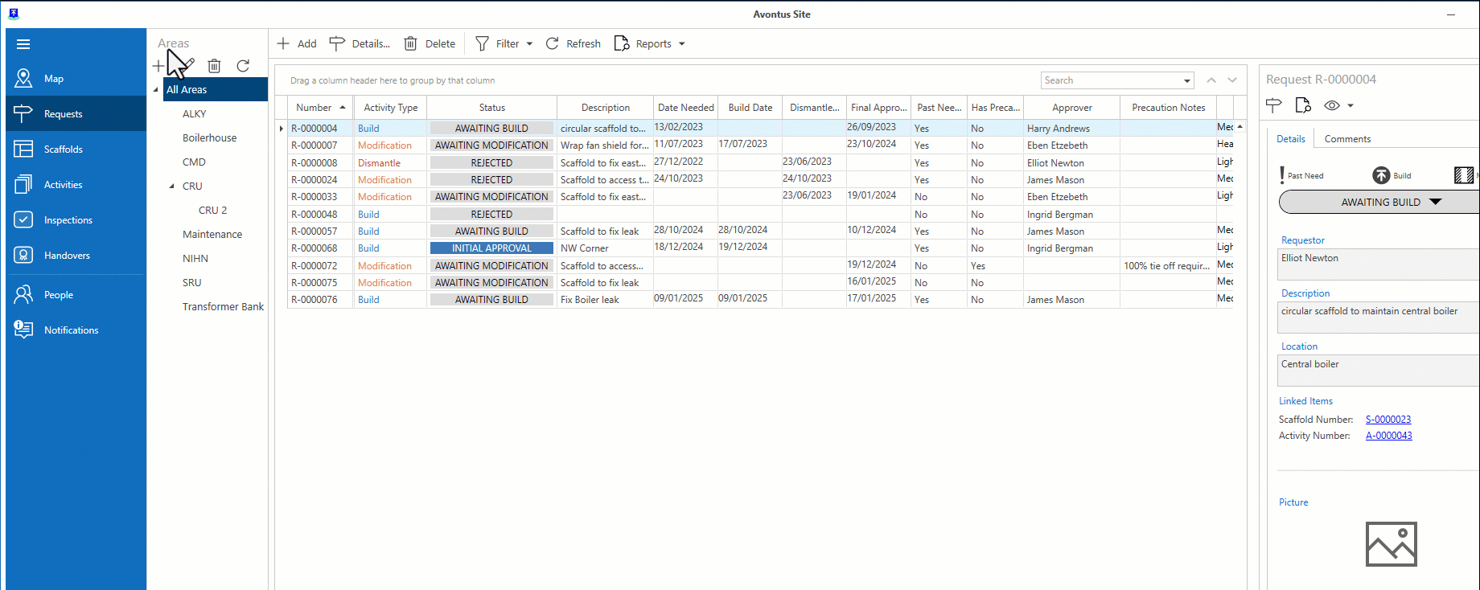
Task: Open the hamburger navigation menu
Action: (23, 44)
